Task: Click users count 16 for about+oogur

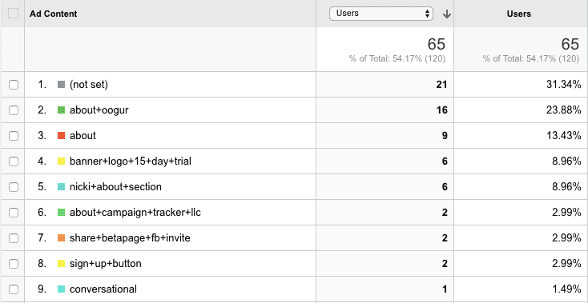Action: 441,110
